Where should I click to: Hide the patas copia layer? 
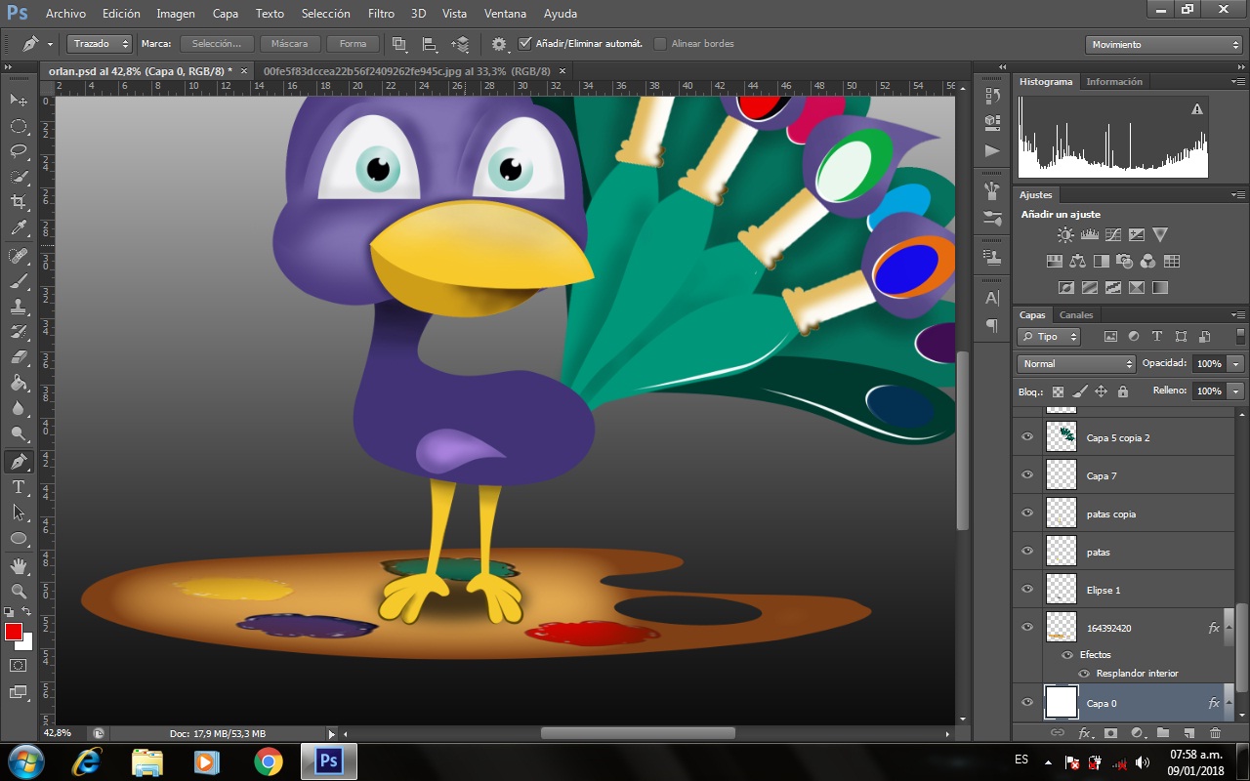point(1026,514)
